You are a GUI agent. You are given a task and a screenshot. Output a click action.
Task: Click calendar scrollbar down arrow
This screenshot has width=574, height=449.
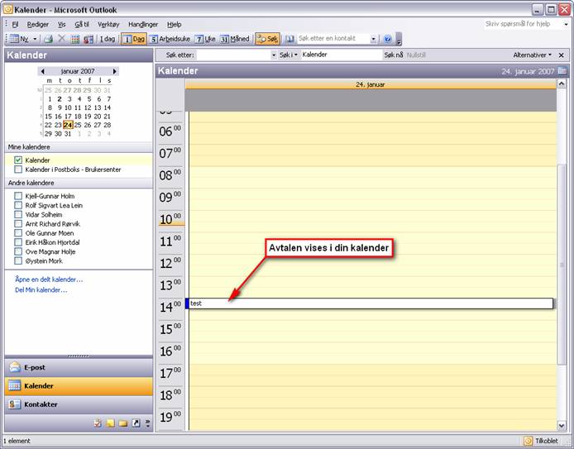(562, 425)
